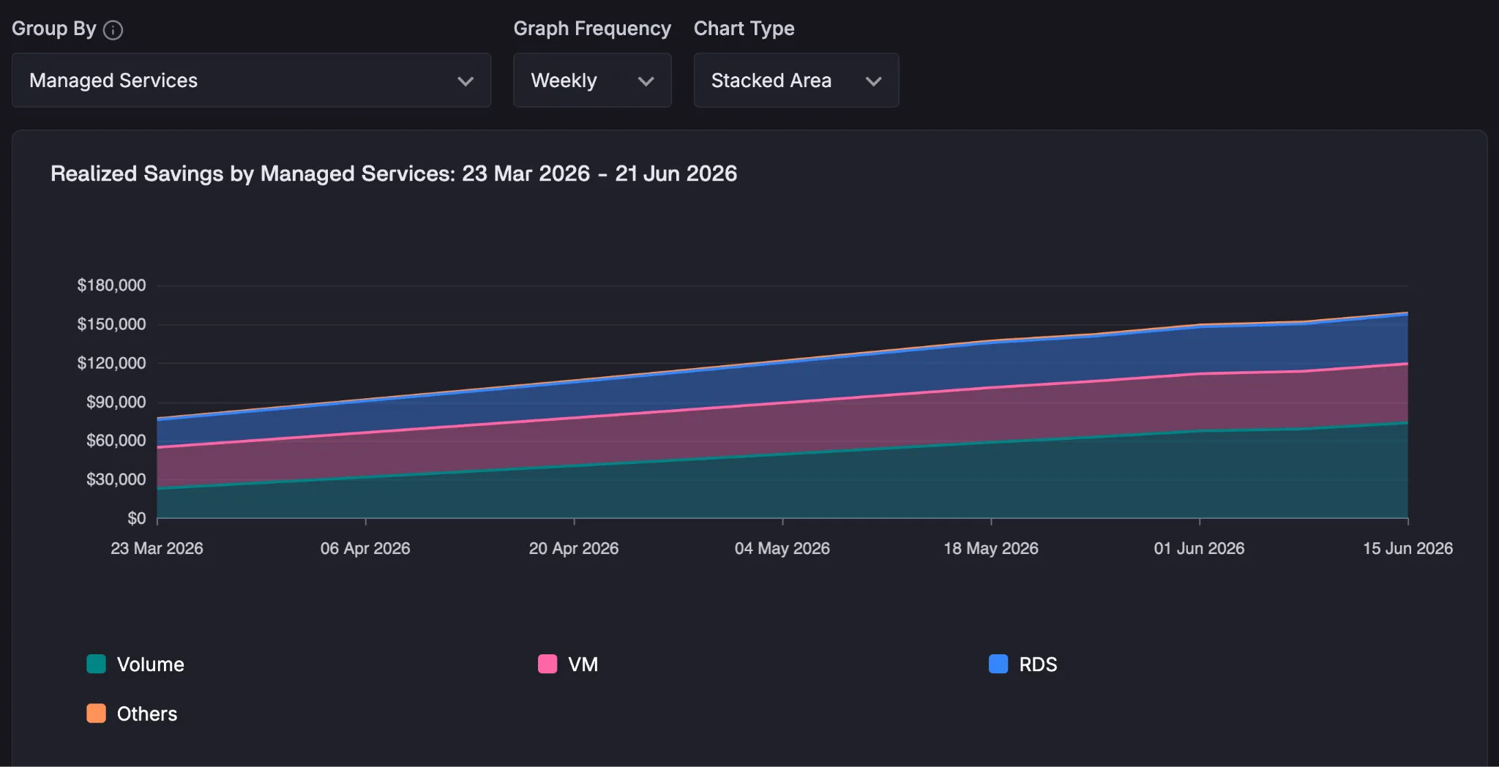Click the Group By label
Screen dimensions: 1499x767
(54, 29)
